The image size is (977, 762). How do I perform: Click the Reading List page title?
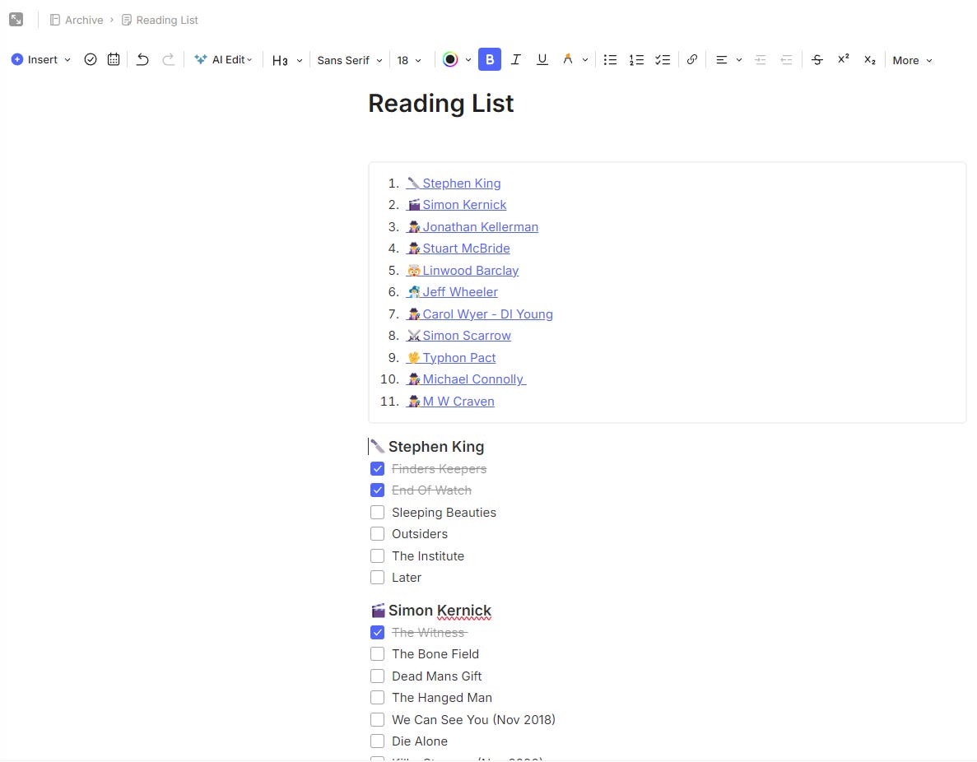[x=440, y=104]
